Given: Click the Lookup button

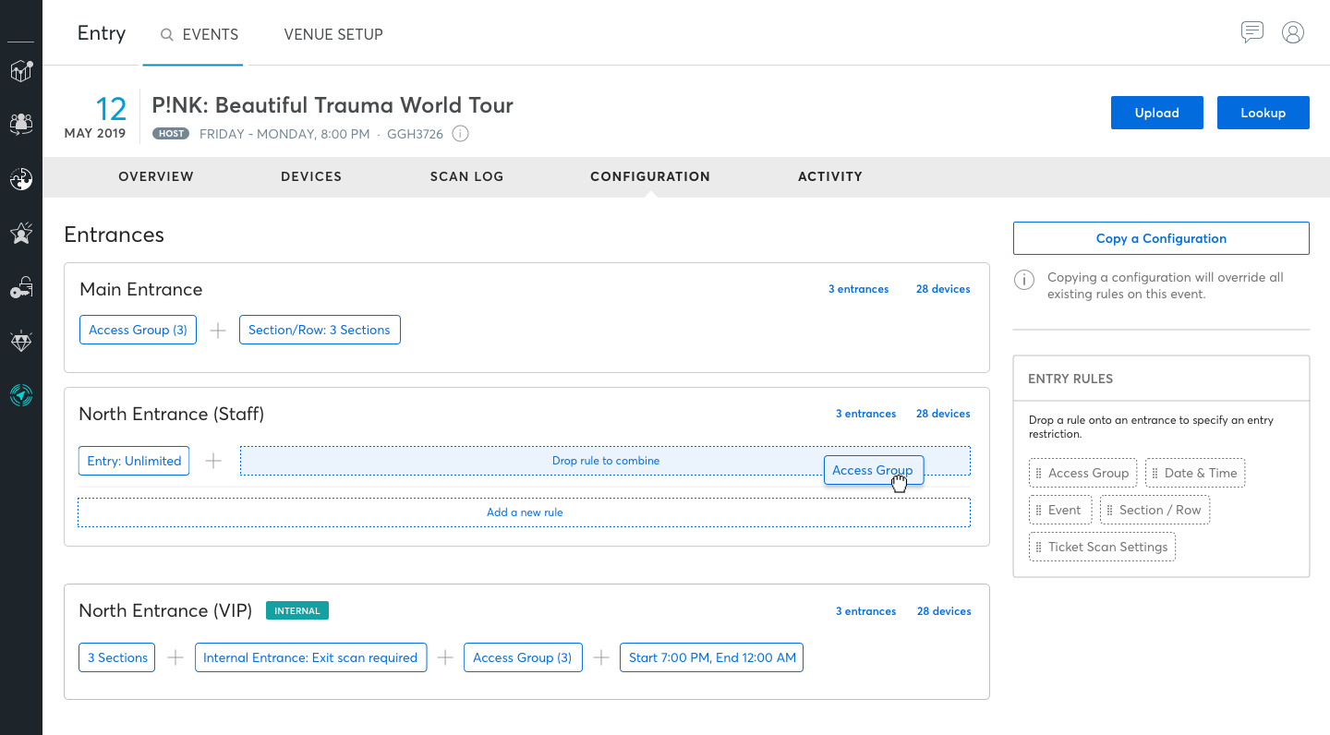Looking at the screenshot, I should [x=1263, y=112].
